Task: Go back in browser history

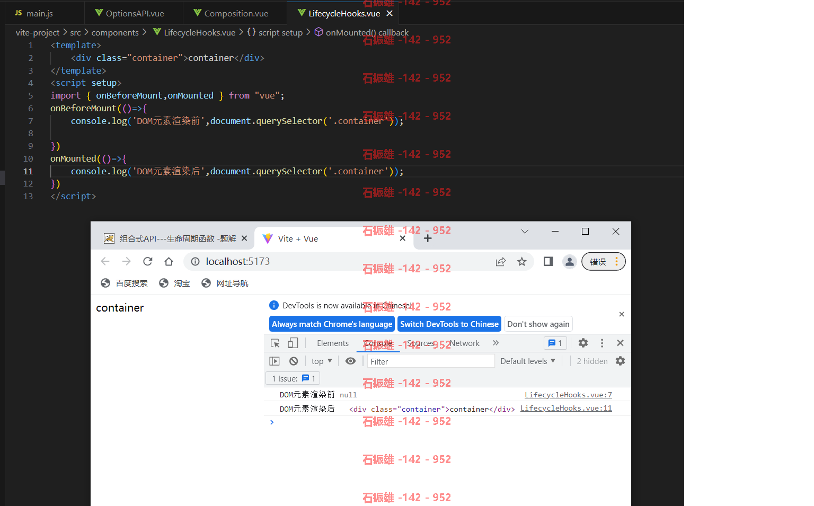Action: coord(105,261)
